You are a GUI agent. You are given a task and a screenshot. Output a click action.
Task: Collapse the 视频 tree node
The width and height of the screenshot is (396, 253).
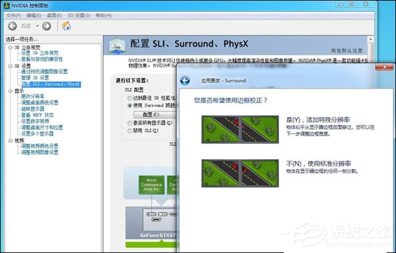[x=10, y=141]
